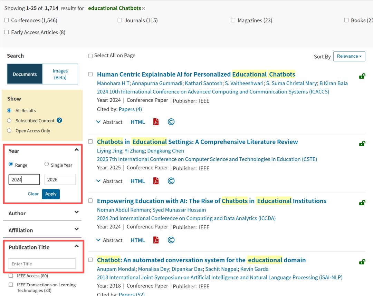Click copyright icon for Human Centric Explainable AI
The image size is (373, 296).
point(171,122)
